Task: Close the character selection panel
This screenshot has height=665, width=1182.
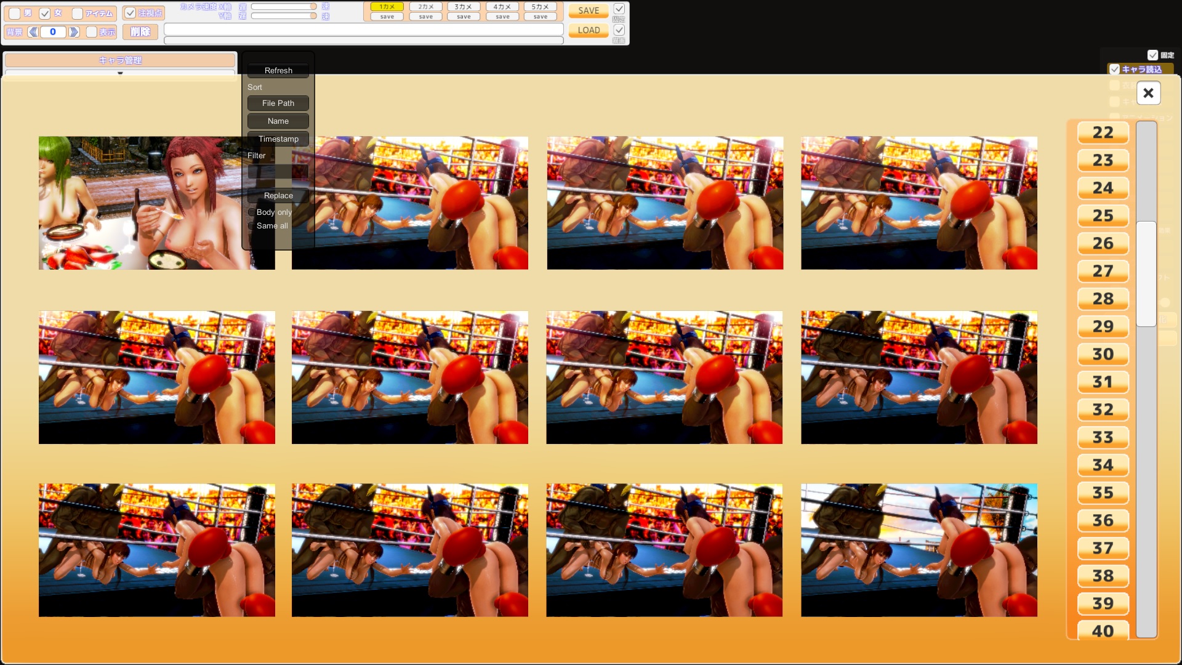Action: tap(1148, 93)
